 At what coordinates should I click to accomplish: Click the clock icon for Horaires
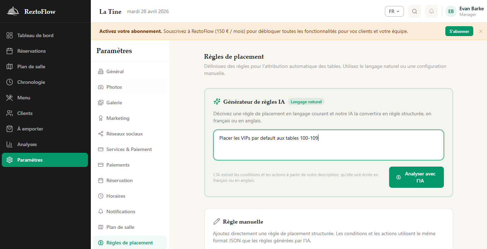click(x=101, y=196)
